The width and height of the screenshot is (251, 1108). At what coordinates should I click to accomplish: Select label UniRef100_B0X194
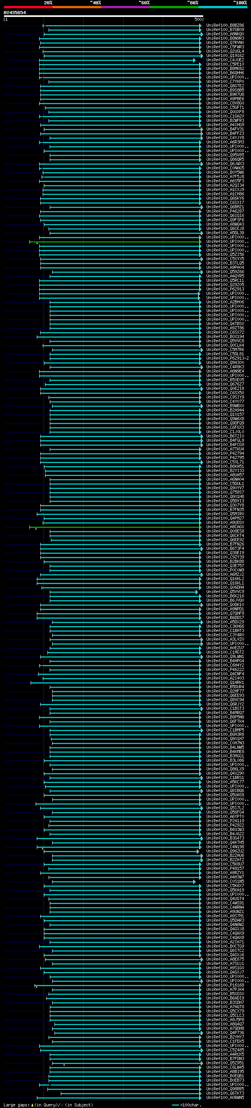225,336
